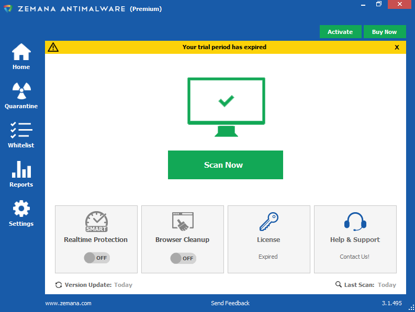The height and width of the screenshot is (312, 415).
Task: Click the Help & Support headset icon
Action: coord(355,222)
